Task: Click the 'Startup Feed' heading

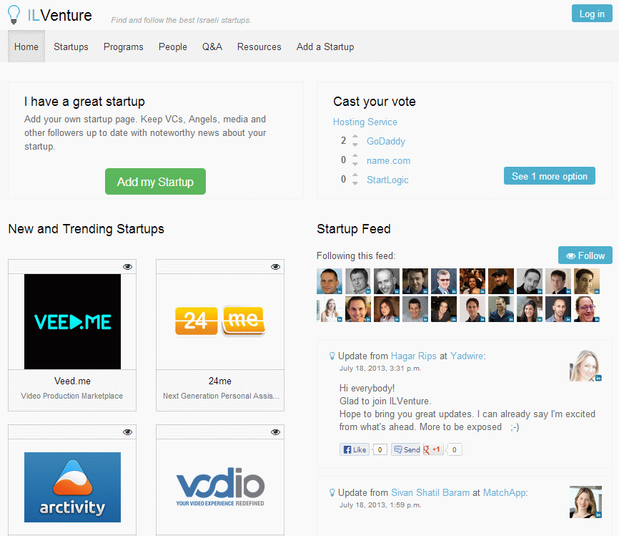Action: tap(354, 229)
